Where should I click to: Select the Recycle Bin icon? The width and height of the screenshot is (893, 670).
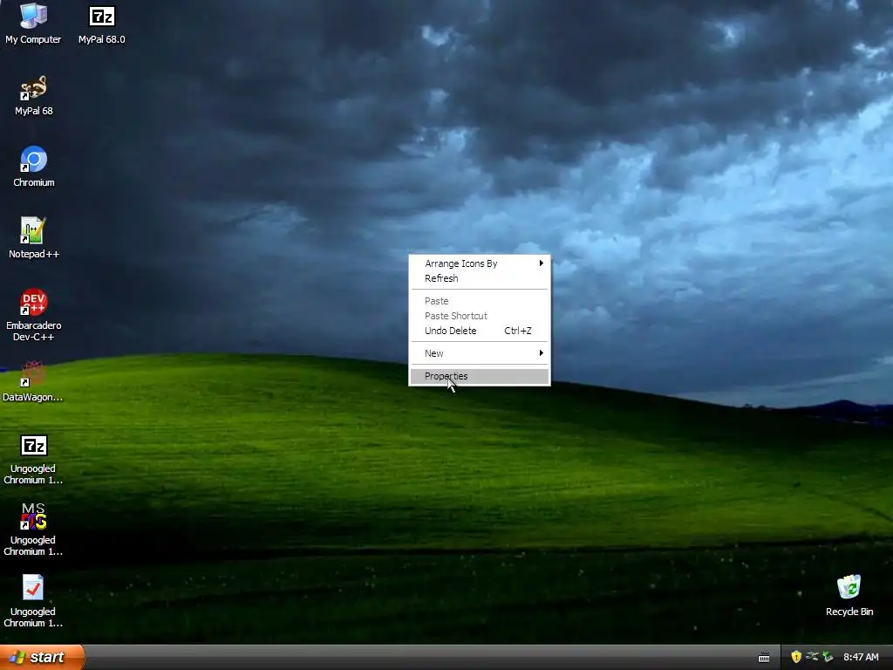click(849, 596)
